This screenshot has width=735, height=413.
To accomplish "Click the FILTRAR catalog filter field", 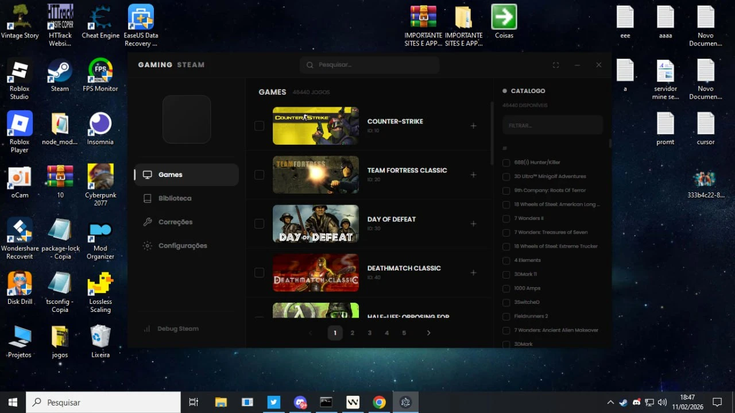I will point(552,125).
